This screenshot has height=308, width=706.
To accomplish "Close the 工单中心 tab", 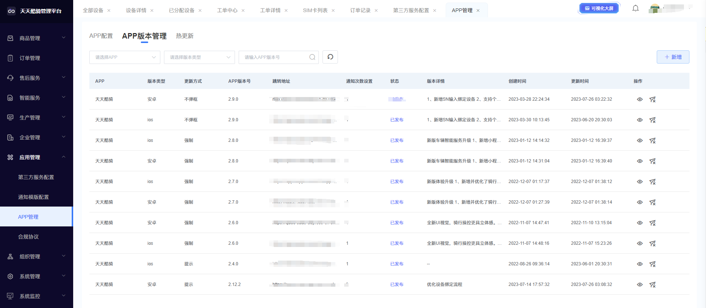I will pyautogui.click(x=243, y=11).
